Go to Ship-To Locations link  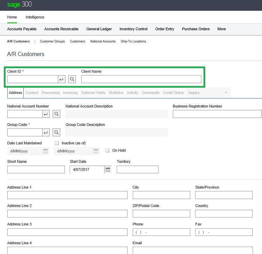click(133, 41)
